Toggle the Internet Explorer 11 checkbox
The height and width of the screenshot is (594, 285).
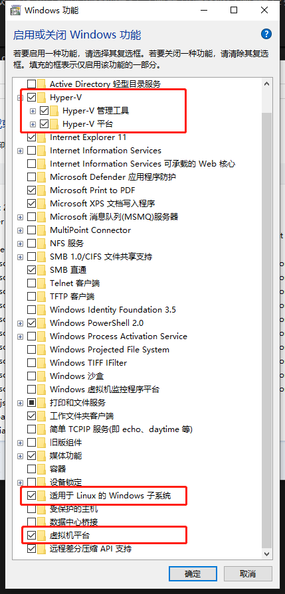32,137
